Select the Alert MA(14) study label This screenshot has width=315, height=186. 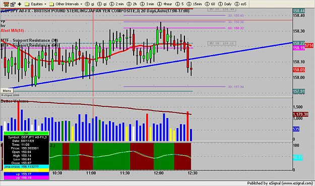(x=12, y=31)
